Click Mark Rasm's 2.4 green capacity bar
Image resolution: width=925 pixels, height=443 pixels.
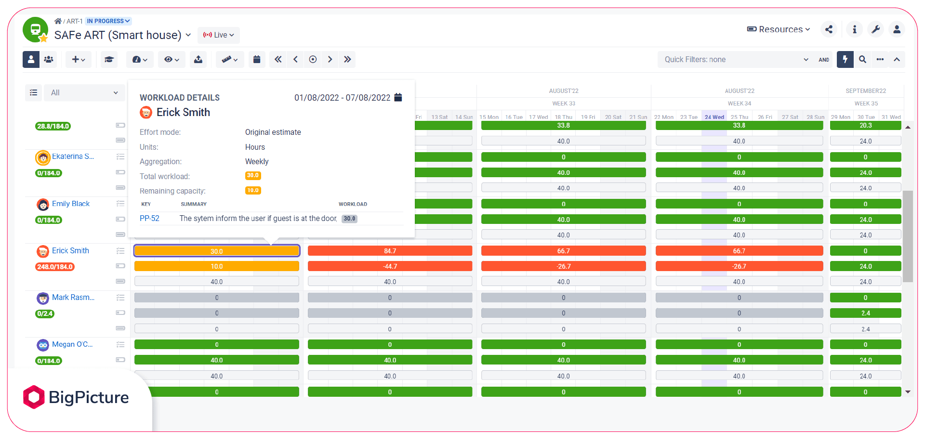point(866,313)
